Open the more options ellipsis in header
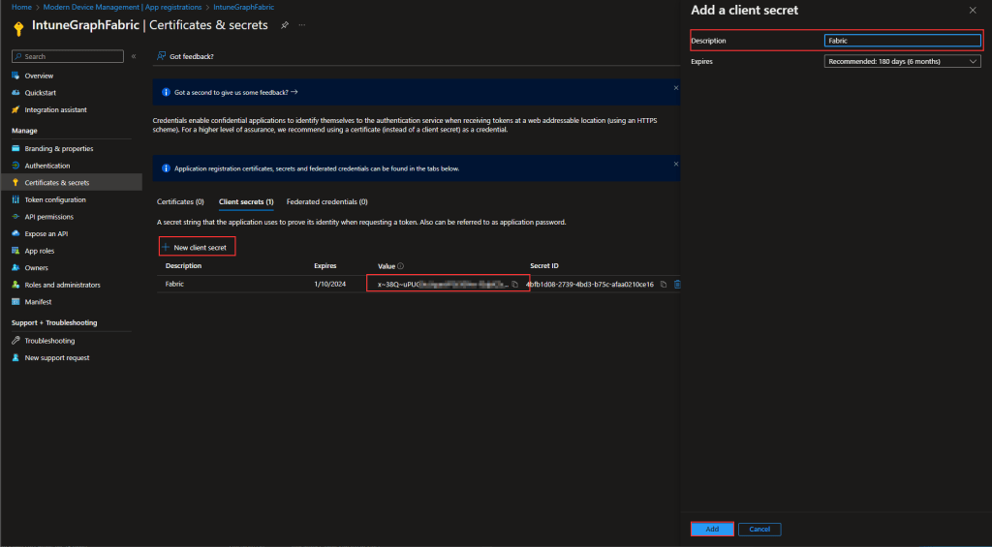 pyautogui.click(x=302, y=24)
